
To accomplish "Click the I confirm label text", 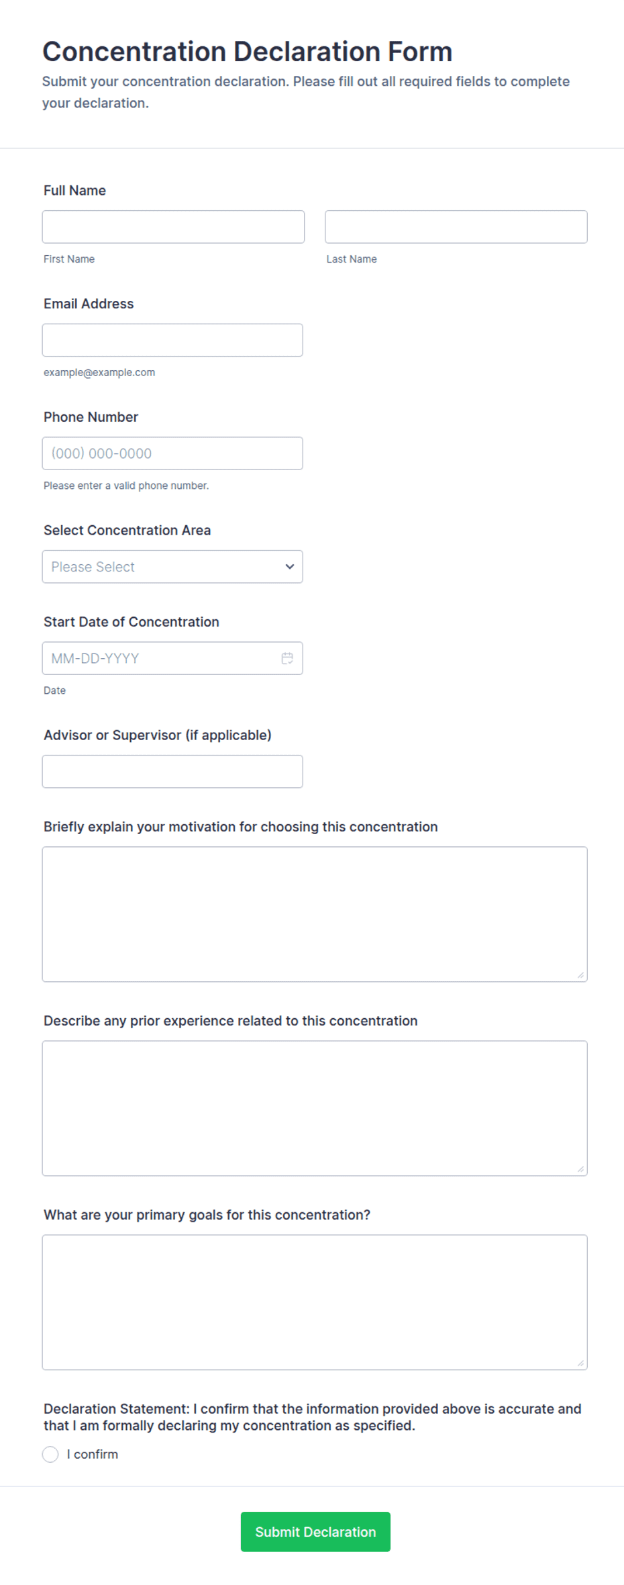I will pyautogui.click(x=93, y=1454).
